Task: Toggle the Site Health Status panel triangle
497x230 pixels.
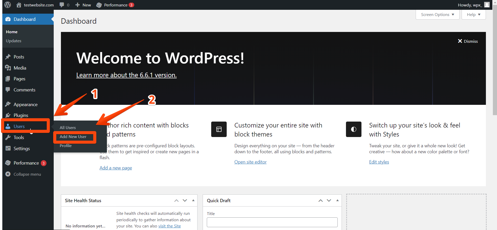Action: (193, 200)
